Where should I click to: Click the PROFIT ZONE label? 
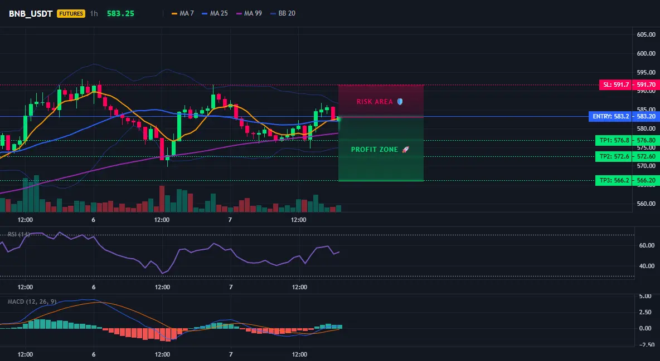pos(380,150)
